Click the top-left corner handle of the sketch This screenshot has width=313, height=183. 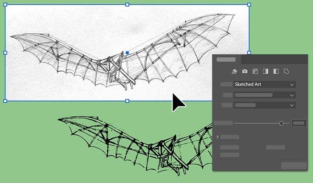[5, 5]
